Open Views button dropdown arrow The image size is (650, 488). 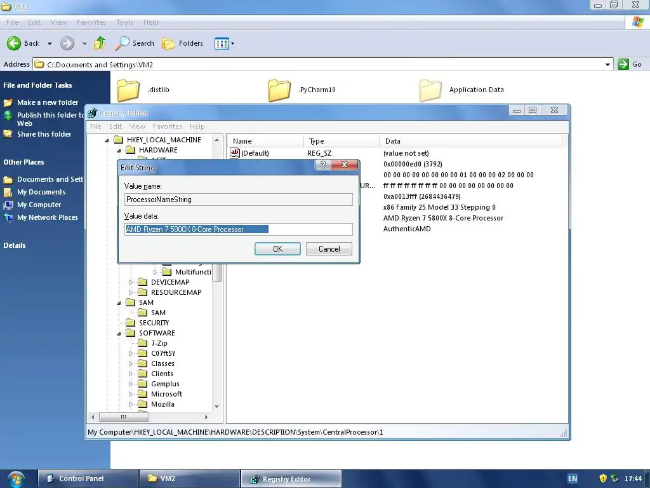click(x=232, y=44)
